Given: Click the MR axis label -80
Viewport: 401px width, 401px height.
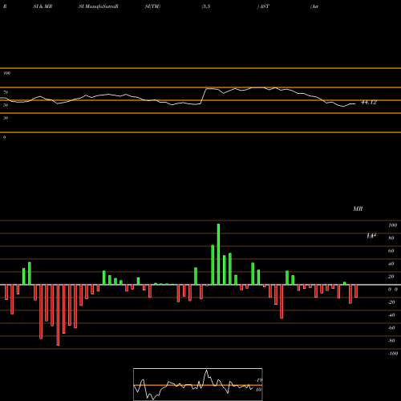Looking at the screenshot, I should 391,341.
